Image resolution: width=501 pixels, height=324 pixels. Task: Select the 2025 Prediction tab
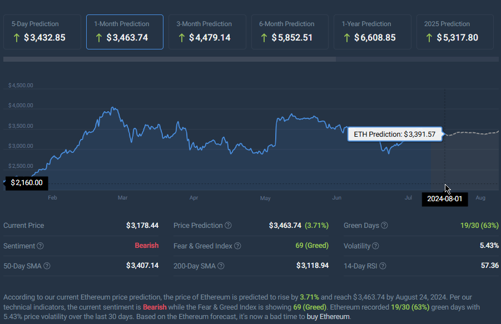pyautogui.click(x=455, y=32)
